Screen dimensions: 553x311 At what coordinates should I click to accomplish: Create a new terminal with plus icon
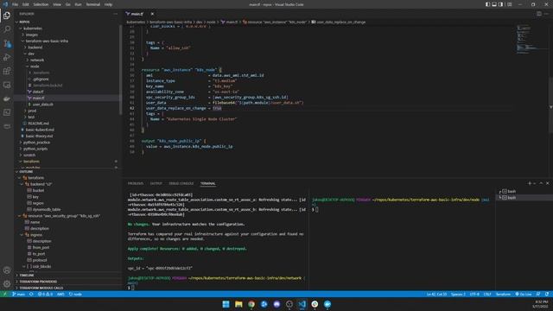tap(530, 183)
